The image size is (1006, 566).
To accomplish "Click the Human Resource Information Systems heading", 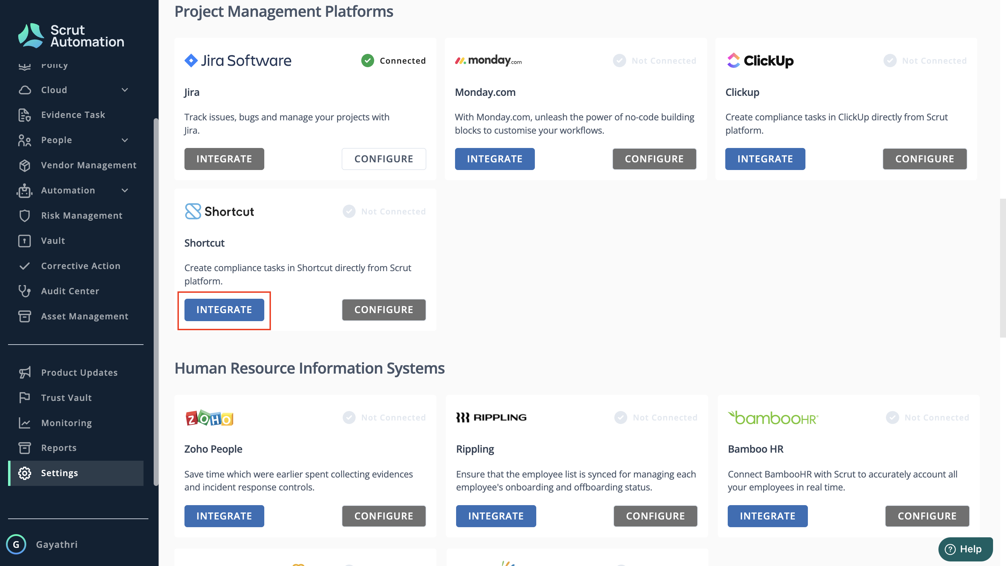I will [x=310, y=368].
